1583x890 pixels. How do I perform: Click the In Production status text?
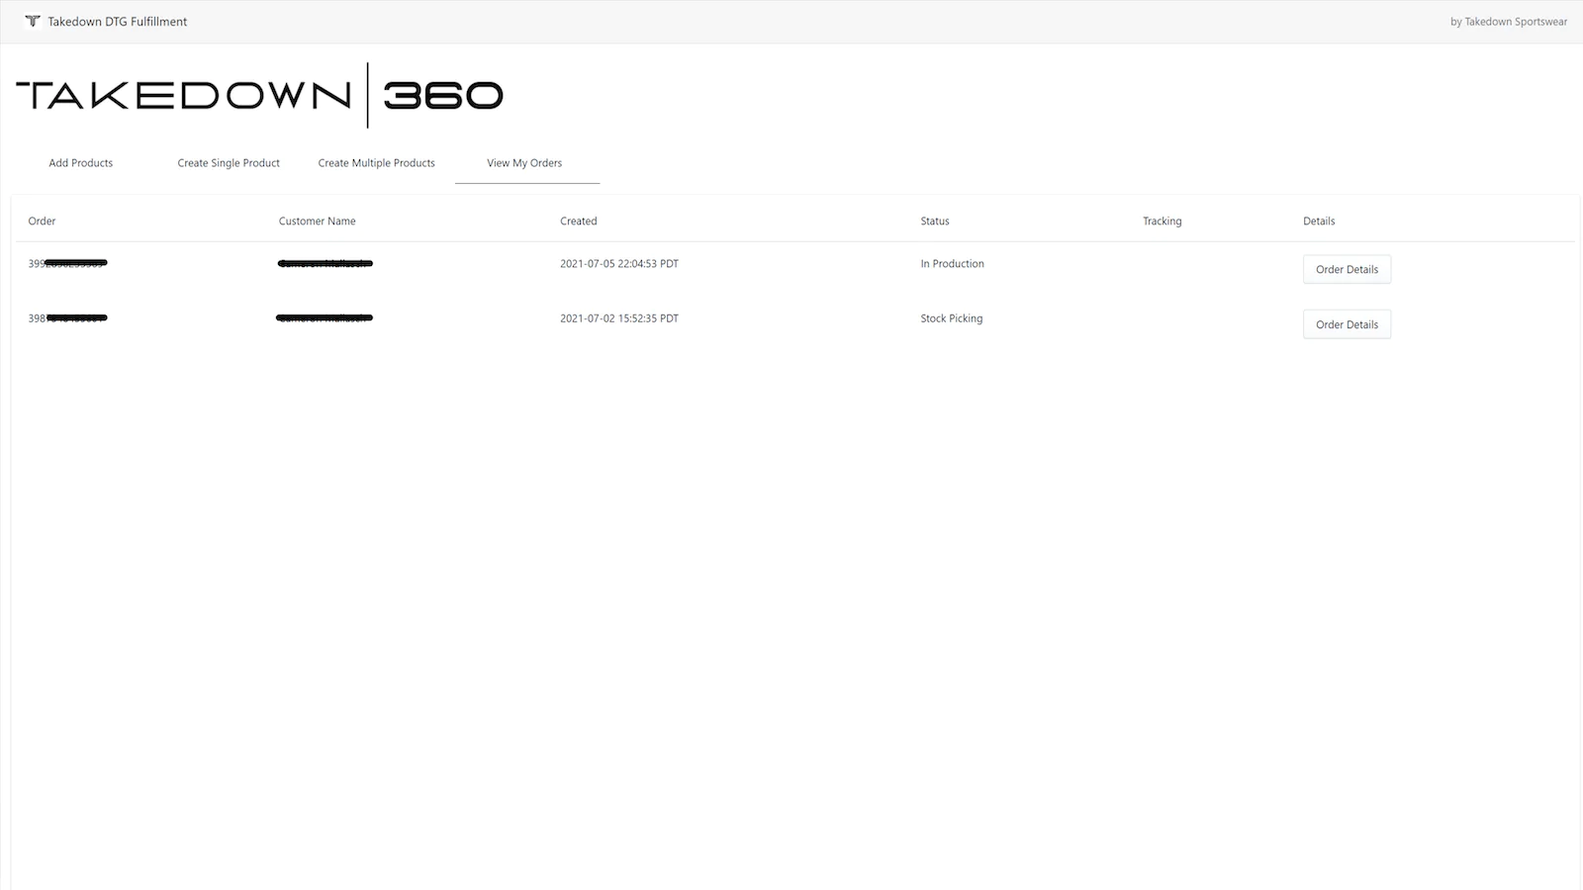[x=952, y=263]
